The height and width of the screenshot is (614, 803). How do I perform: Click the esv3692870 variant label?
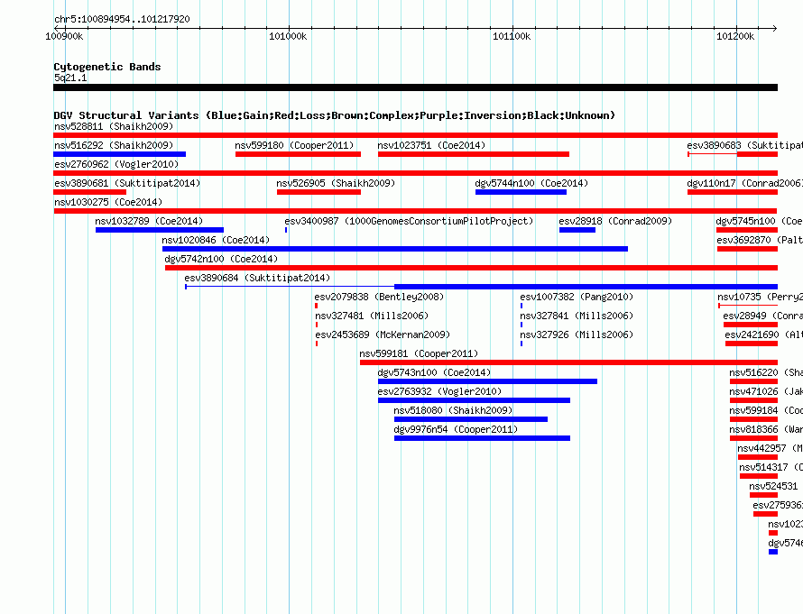pyautogui.click(x=760, y=240)
